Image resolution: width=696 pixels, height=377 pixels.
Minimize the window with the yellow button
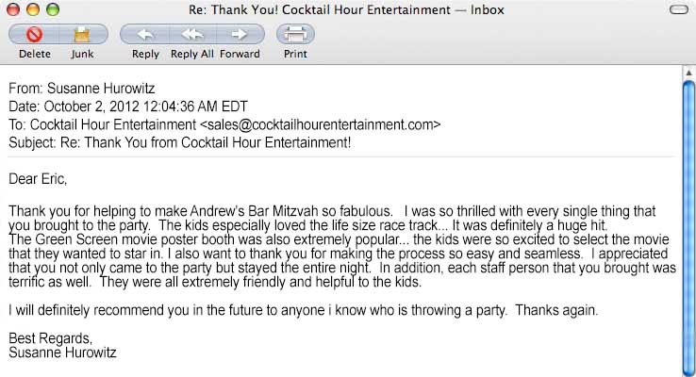[x=32, y=10]
